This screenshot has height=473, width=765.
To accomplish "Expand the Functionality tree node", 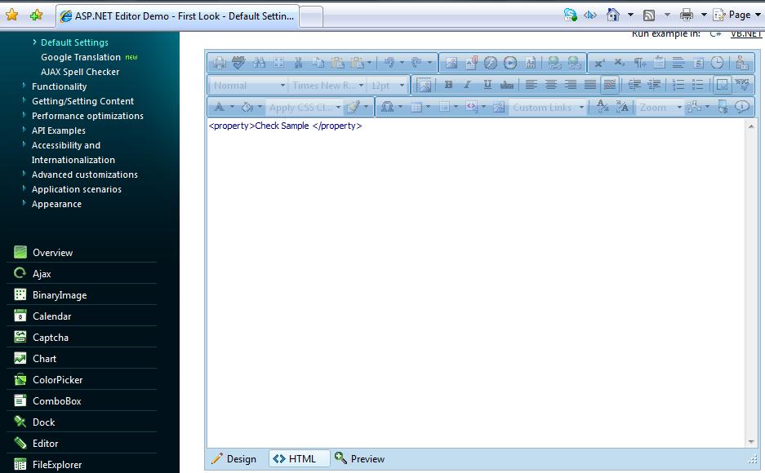I will coord(24,86).
